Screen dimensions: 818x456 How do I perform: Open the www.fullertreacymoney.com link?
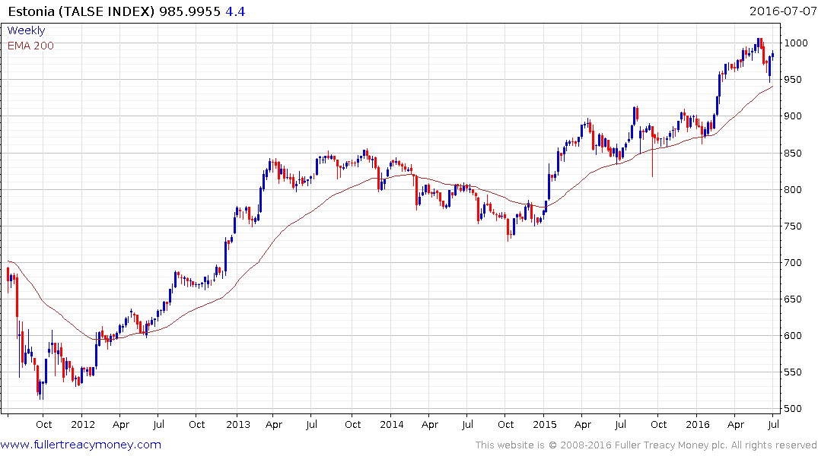pos(81,445)
